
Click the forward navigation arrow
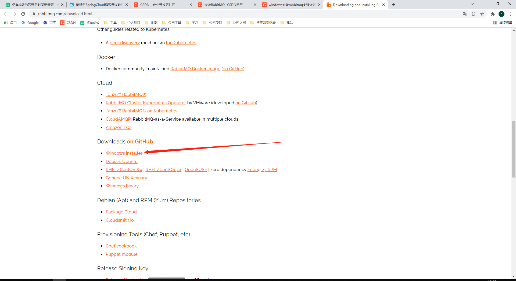pos(15,14)
